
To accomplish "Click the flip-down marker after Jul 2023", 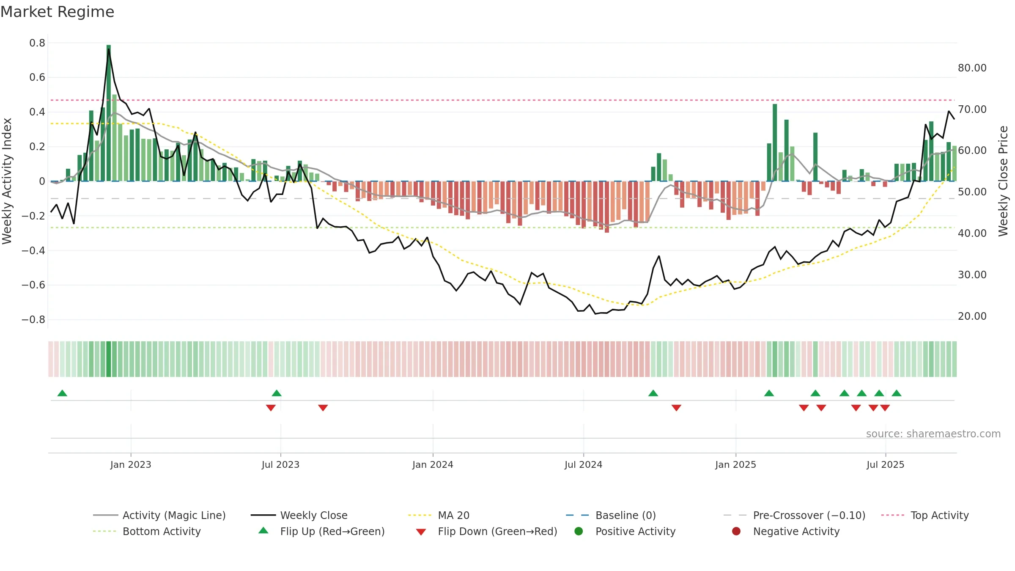I will [x=323, y=408].
